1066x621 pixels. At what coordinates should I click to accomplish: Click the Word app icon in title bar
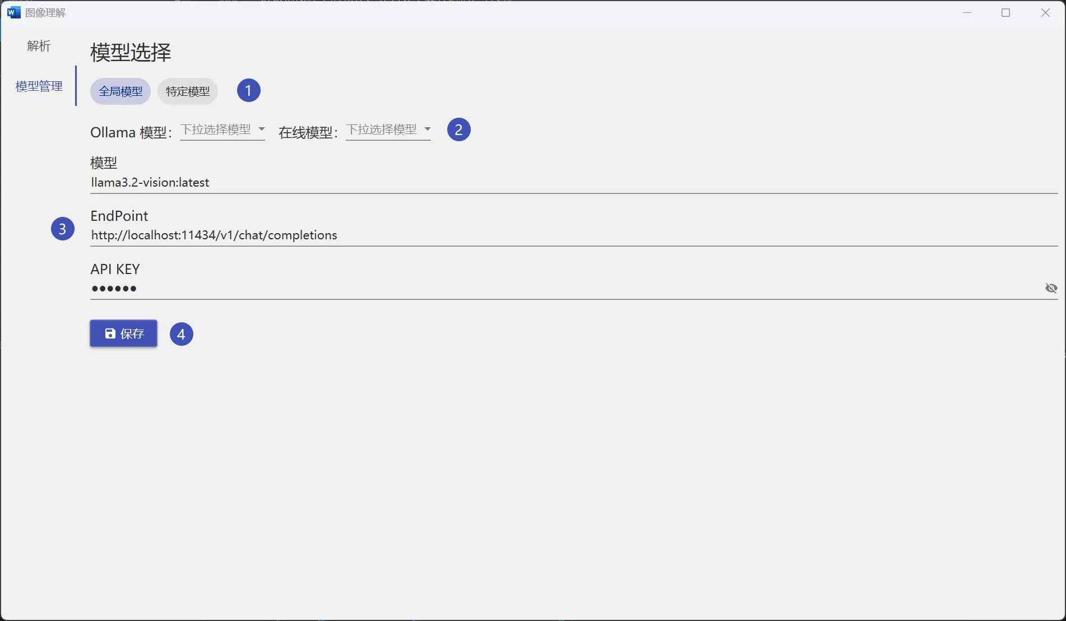(x=13, y=12)
